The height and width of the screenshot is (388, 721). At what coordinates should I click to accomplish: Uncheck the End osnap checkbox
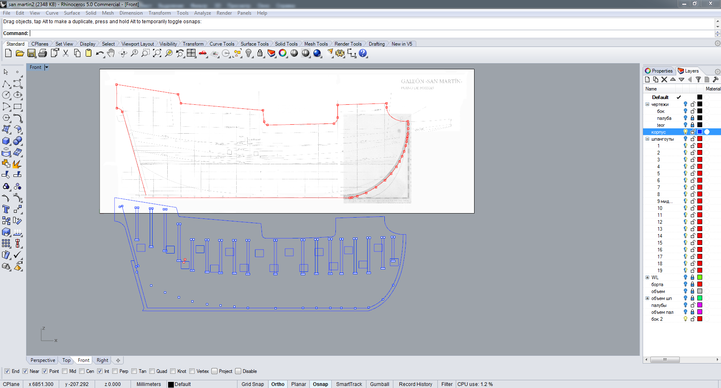tap(7, 371)
